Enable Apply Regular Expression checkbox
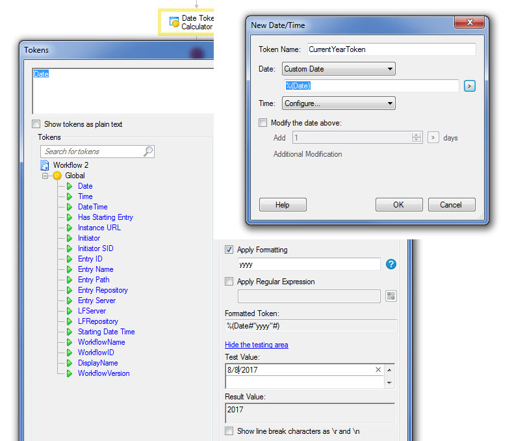The image size is (512, 441). click(229, 282)
